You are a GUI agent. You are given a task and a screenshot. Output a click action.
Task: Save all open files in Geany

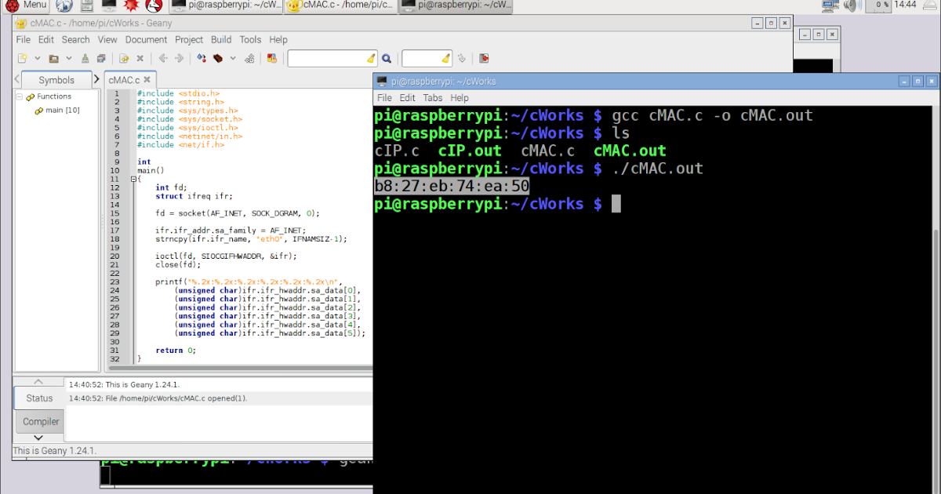pos(102,58)
